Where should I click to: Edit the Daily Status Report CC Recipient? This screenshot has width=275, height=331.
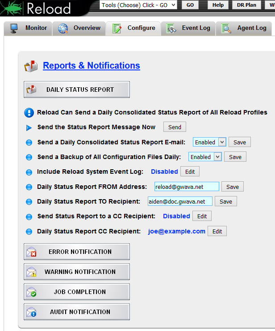tap(217, 231)
